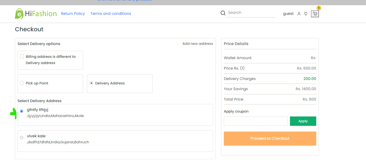Viewport: 366px width, 167px height.
Task: Click the Rs. 1400.00 savings value
Action: click(x=306, y=89)
